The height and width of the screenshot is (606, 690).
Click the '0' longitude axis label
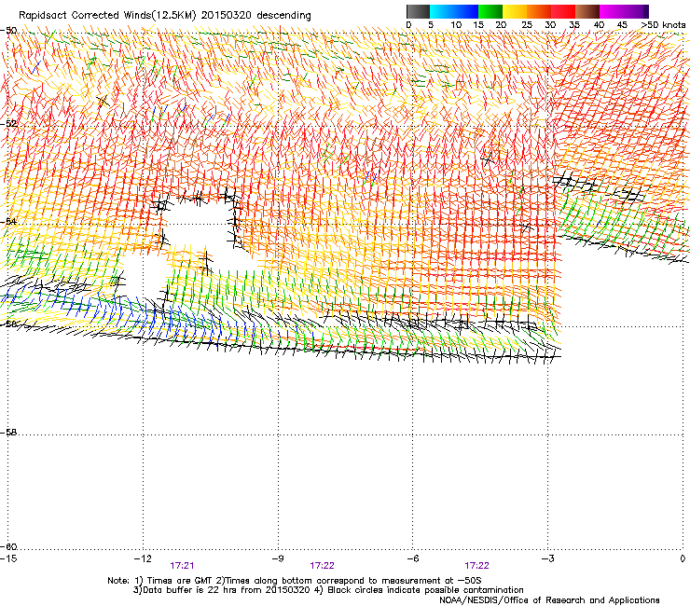[x=683, y=558]
